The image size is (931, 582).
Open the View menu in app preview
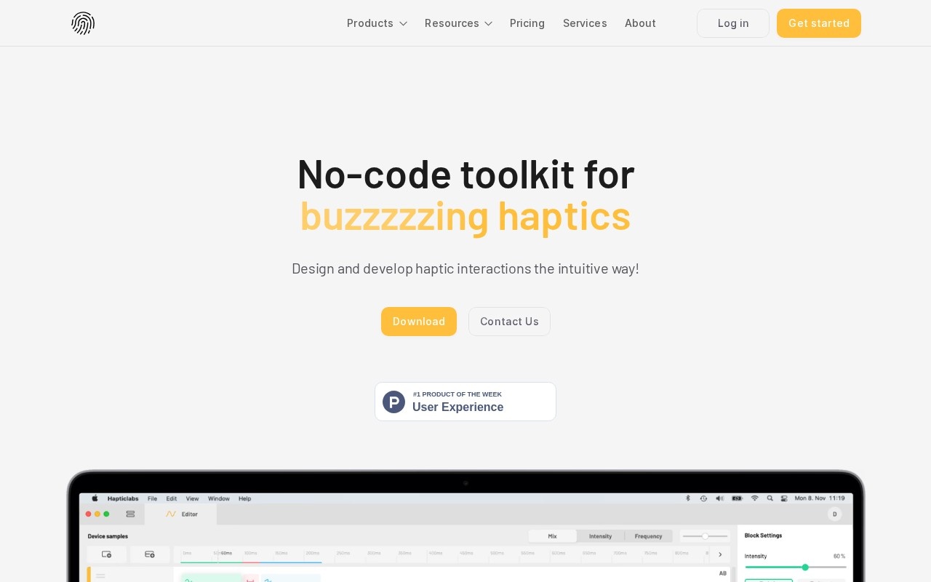(x=192, y=498)
